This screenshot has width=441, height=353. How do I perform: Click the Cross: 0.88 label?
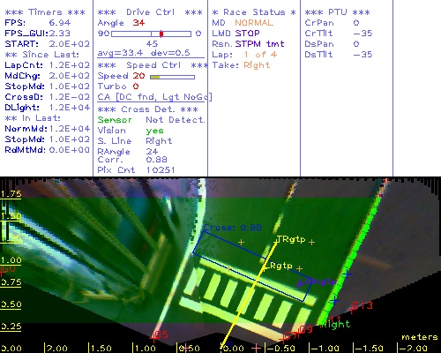[x=232, y=228]
